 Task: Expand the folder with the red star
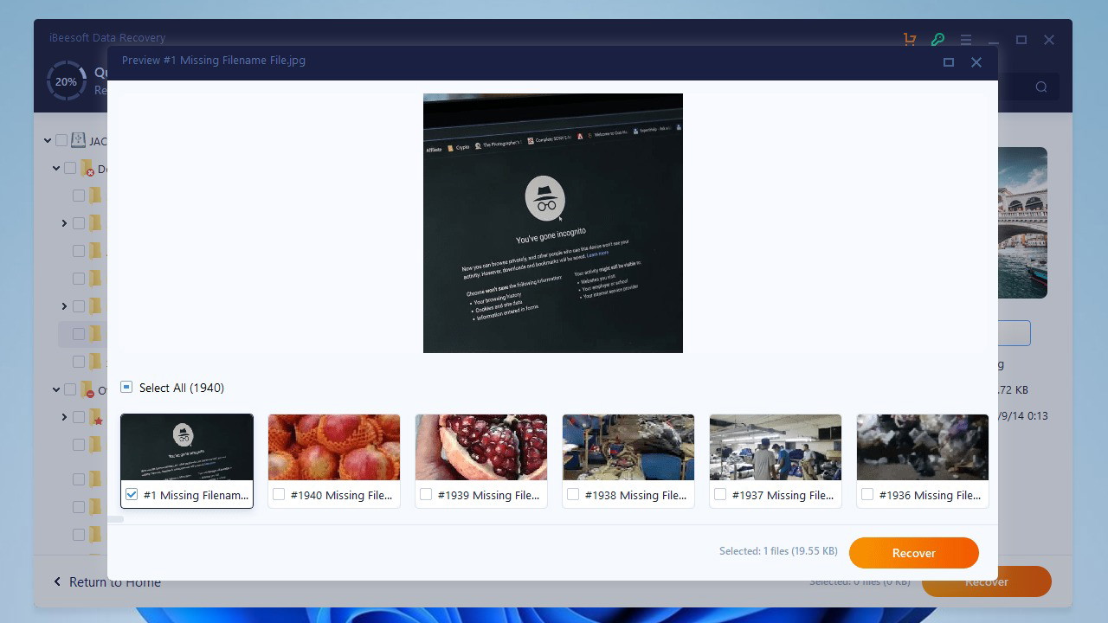click(64, 417)
